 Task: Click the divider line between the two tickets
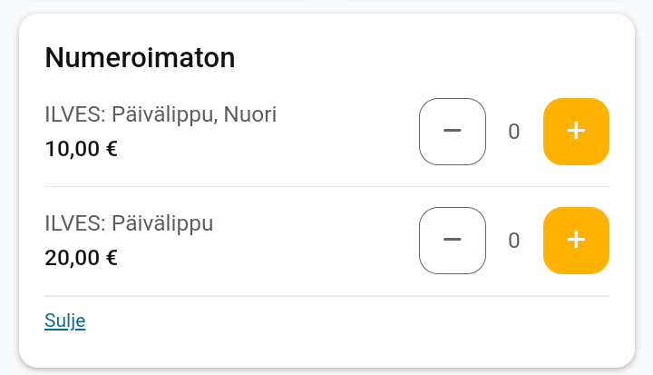point(326,187)
